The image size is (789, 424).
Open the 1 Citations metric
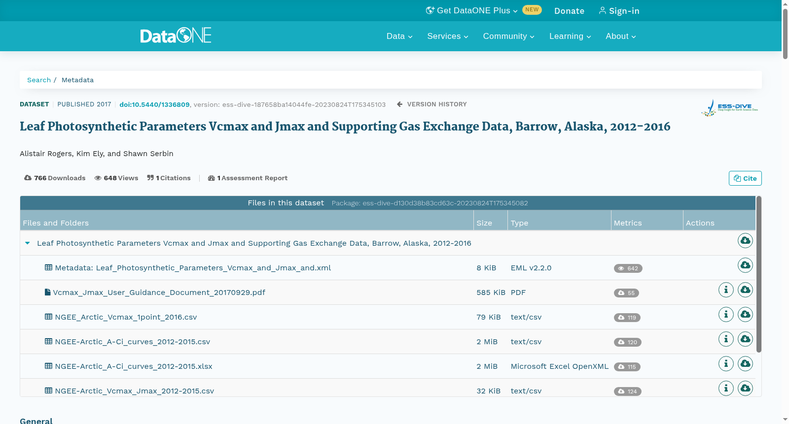pyautogui.click(x=169, y=178)
